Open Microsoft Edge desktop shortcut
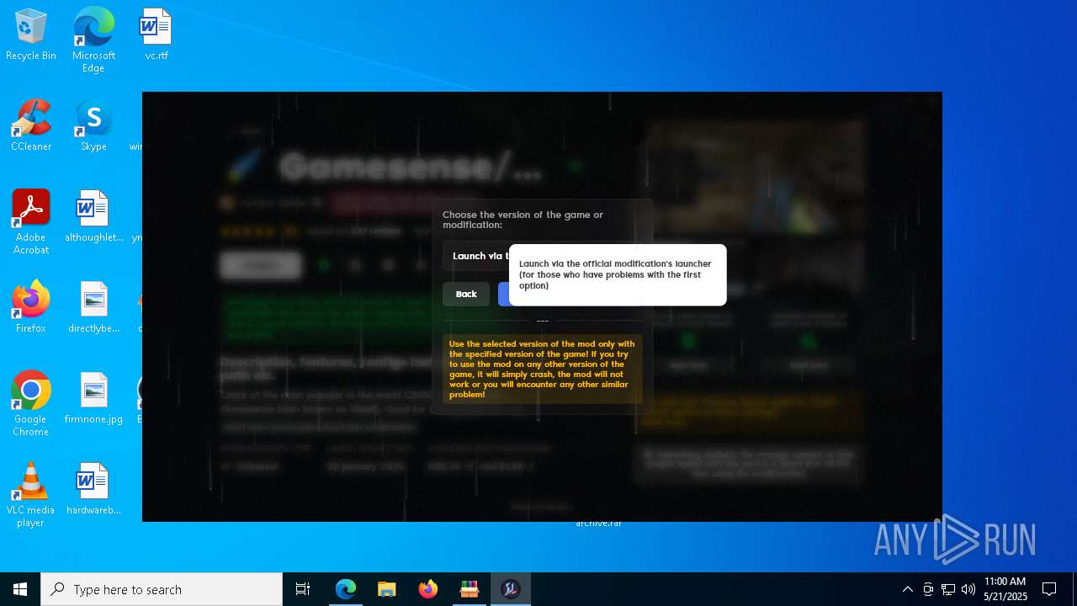Image resolution: width=1077 pixels, height=606 pixels. [x=93, y=40]
